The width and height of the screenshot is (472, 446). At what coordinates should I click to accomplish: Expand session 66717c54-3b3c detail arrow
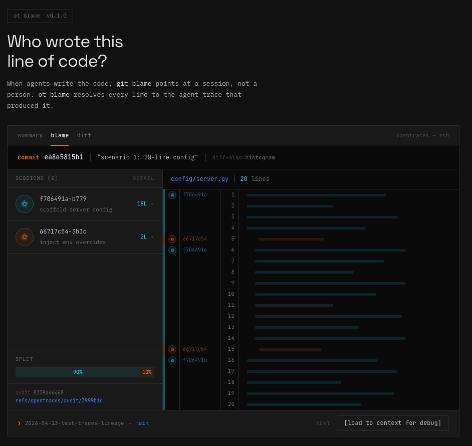coord(152,237)
